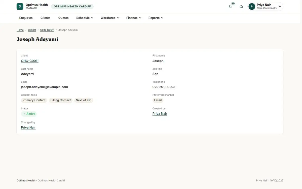Click the green Optimus Health logo icon
The image size is (302, 189).
(20, 7)
